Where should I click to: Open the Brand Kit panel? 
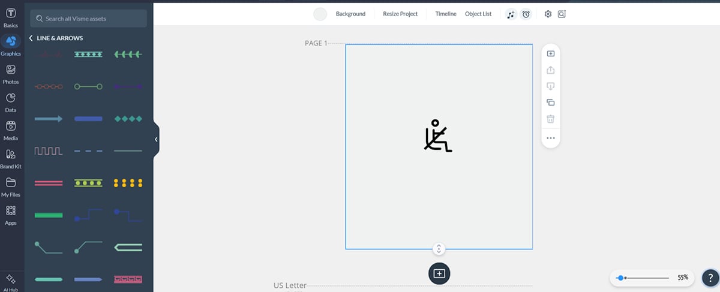pyautogui.click(x=11, y=158)
